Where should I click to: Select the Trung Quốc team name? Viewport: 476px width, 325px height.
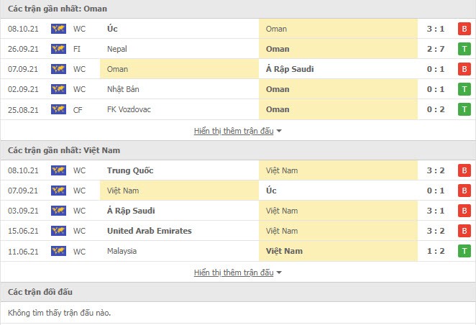tap(130, 170)
